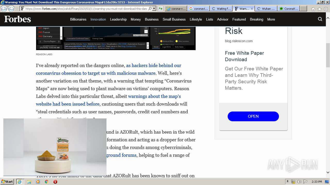Open Favorites via the star icon
The height and width of the screenshot is (185, 330).
319,9
